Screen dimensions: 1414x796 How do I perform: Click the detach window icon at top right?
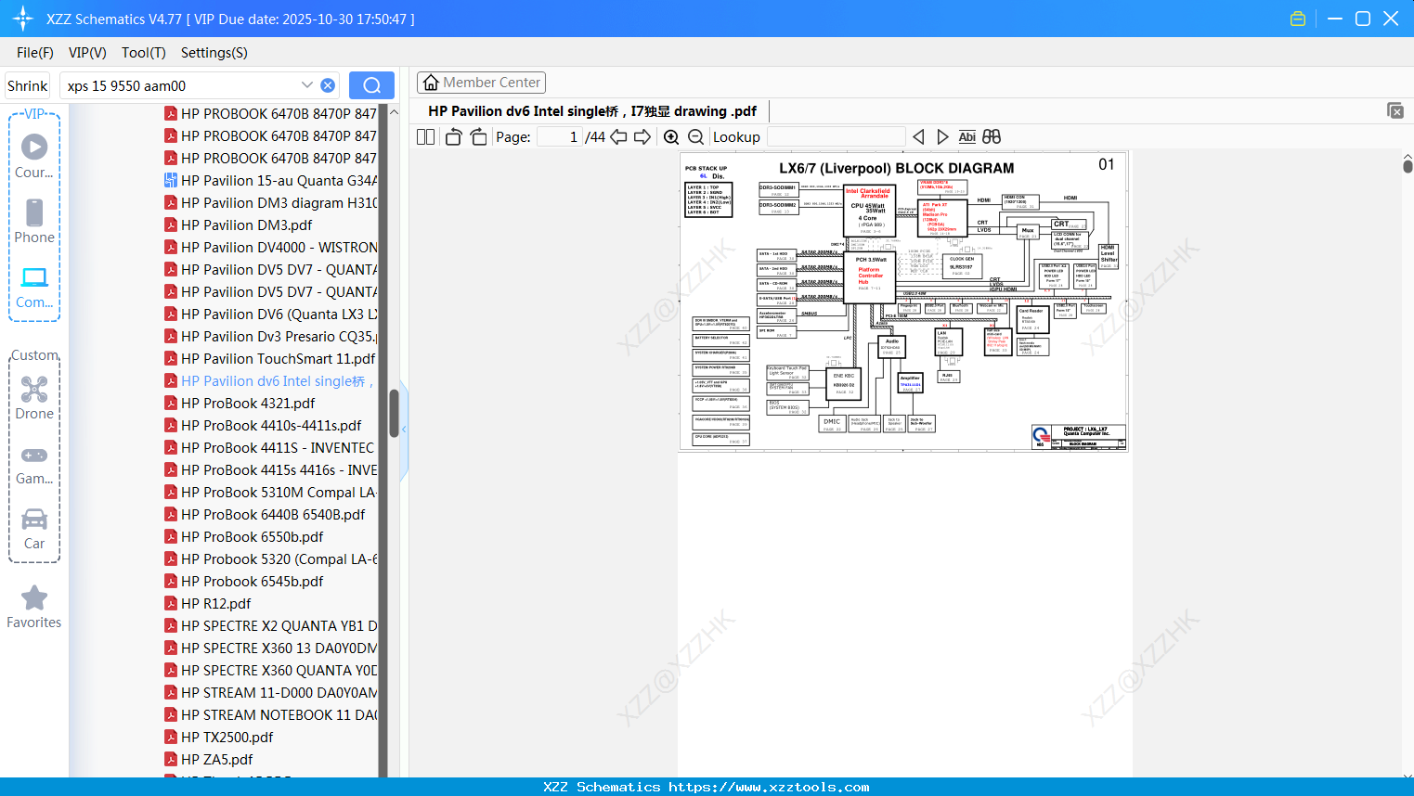coord(1395,110)
